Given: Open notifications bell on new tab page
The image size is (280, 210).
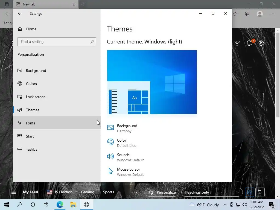Looking at the screenshot, I should (x=249, y=43).
